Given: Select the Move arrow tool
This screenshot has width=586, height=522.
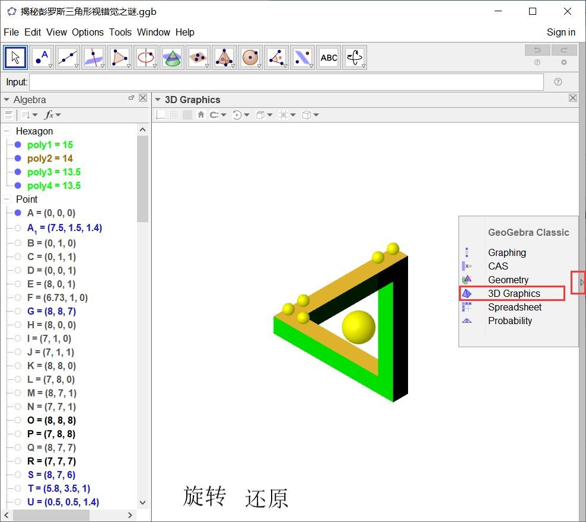Looking at the screenshot, I should click(15, 57).
